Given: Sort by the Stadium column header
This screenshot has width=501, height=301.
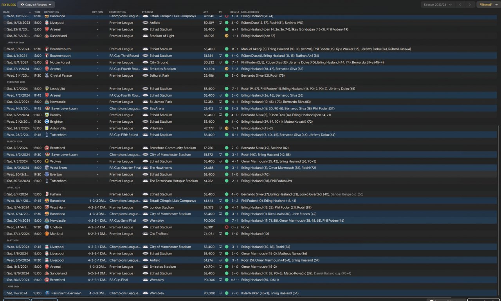Looking at the screenshot, I should pos(147,12).
